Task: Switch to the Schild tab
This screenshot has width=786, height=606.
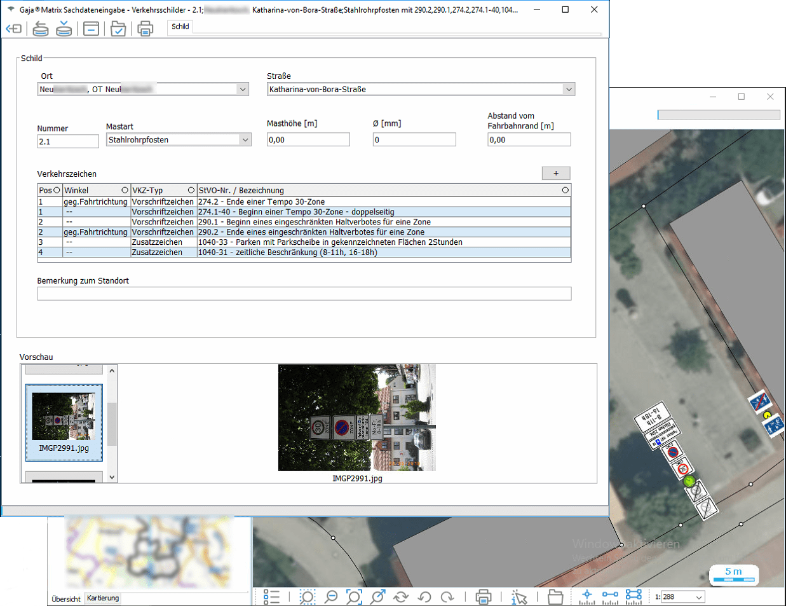Action: 180,27
